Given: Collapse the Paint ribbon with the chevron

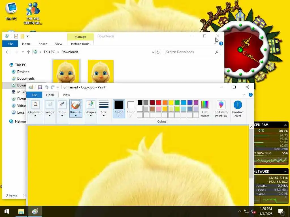Looking at the screenshot, I should coord(244,95).
